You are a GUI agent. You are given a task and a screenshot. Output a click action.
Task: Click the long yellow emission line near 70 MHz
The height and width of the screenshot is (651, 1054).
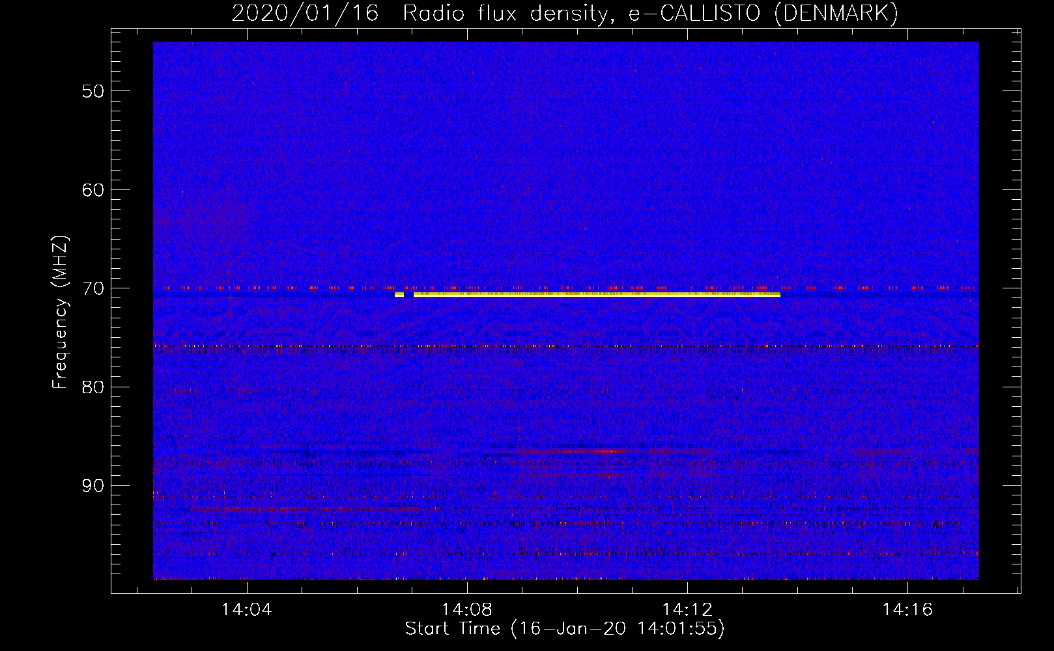pos(597,295)
